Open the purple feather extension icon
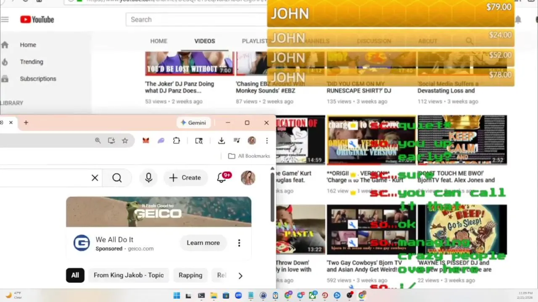 (161, 141)
